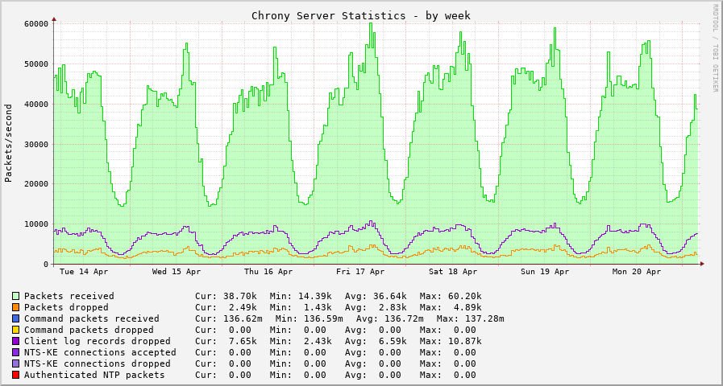The image size is (723, 386).
Task: Click the Avg: 6.59k value
Action: tap(376, 342)
